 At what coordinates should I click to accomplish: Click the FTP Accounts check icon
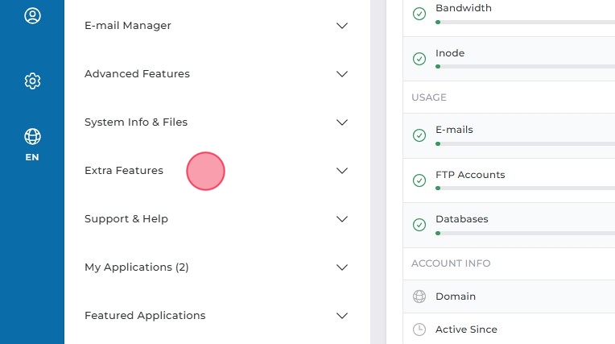(419, 180)
